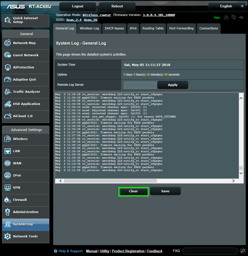The width and height of the screenshot is (248, 256).
Task: Click the Remote Log Server input field
Action: click(x=140, y=85)
